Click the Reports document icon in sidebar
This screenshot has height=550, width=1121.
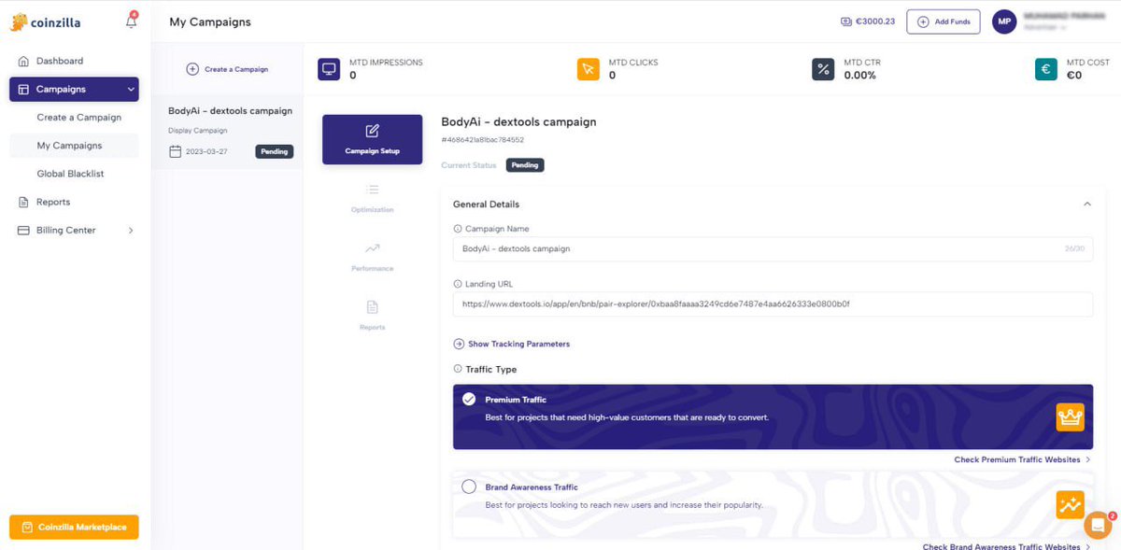[23, 202]
